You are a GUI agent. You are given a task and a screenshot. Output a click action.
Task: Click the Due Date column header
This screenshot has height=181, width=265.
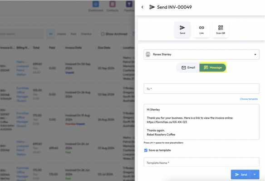pyautogui.click(x=104, y=48)
